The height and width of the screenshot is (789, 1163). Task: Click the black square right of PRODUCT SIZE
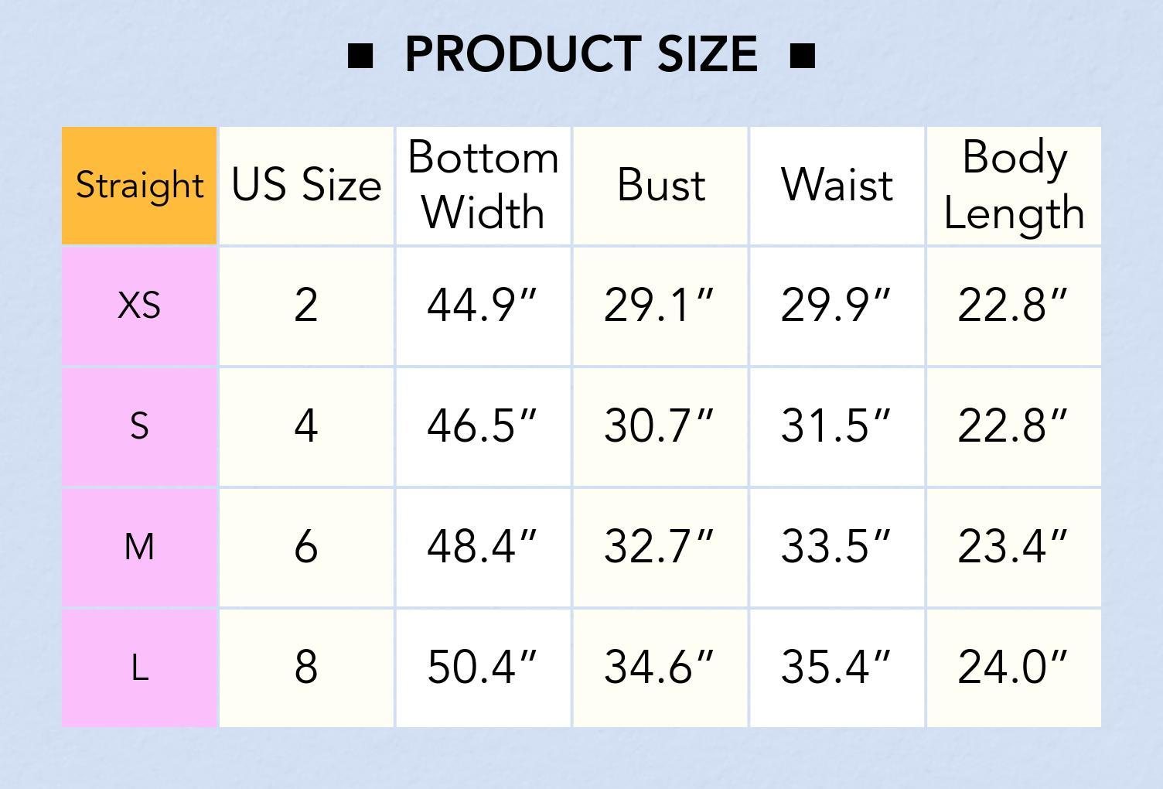[x=803, y=56]
